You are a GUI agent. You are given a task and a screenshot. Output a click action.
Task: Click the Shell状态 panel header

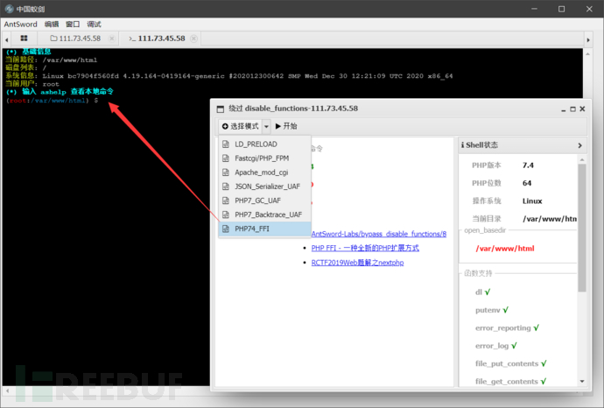523,145
